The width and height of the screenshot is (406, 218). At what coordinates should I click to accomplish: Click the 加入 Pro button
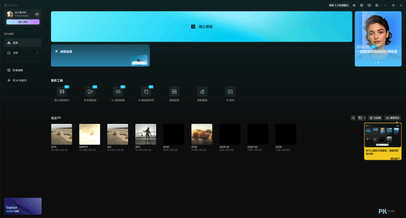pos(23,22)
